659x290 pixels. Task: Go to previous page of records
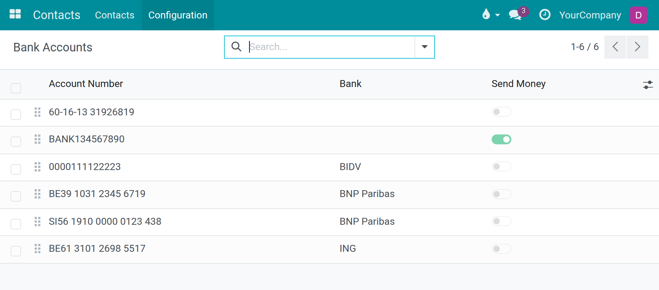click(x=615, y=47)
